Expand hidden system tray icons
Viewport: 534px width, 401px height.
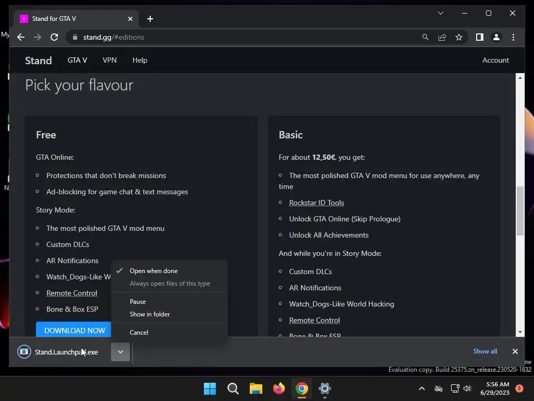click(421, 388)
